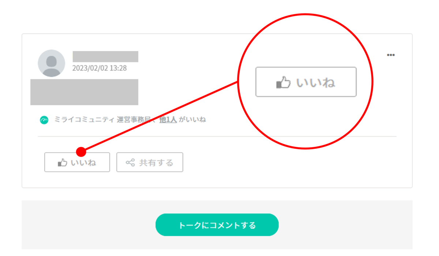Open the 他1人 likes link
Image resolution: width=439 pixels, height=256 pixels.
click(168, 120)
